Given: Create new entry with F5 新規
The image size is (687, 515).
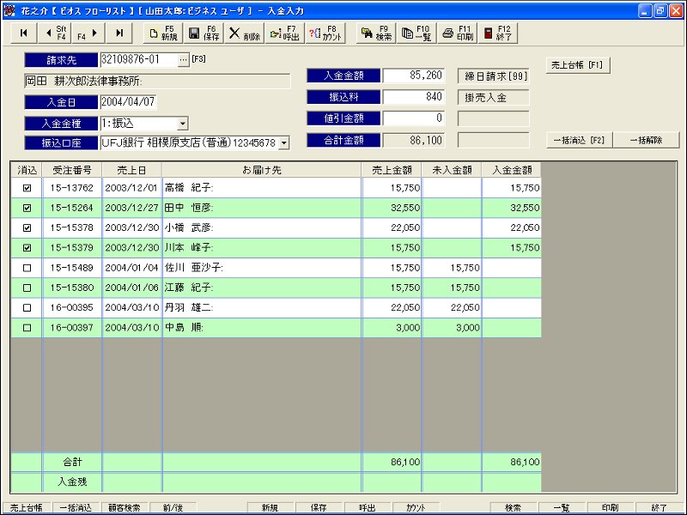Looking at the screenshot, I should coord(163,33).
